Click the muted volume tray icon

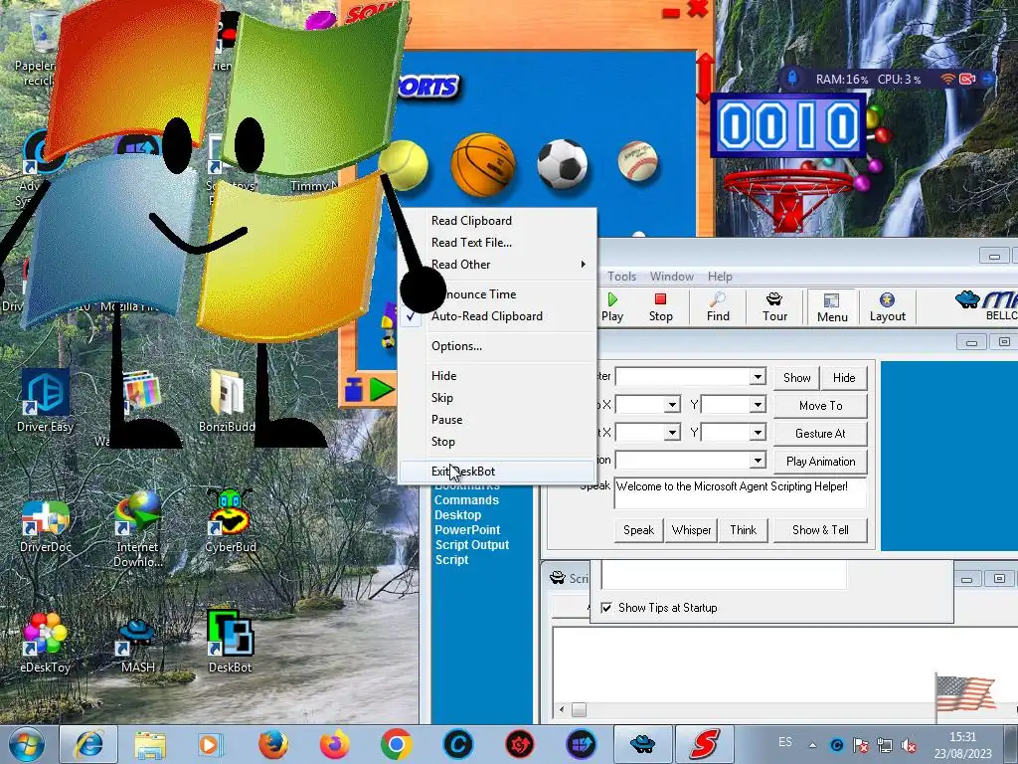(909, 746)
